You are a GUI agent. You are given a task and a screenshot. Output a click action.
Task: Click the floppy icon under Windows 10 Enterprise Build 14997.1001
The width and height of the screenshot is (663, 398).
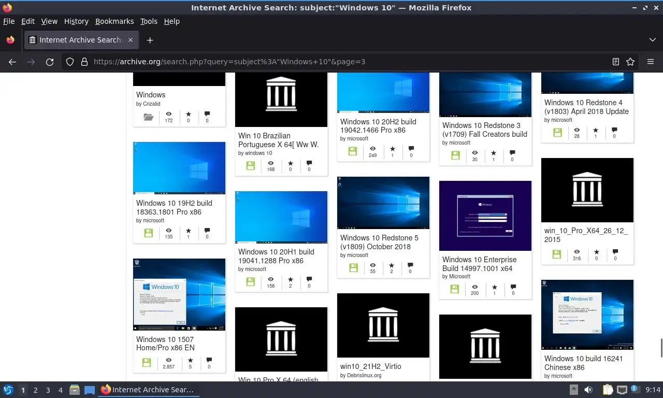pyautogui.click(x=455, y=289)
